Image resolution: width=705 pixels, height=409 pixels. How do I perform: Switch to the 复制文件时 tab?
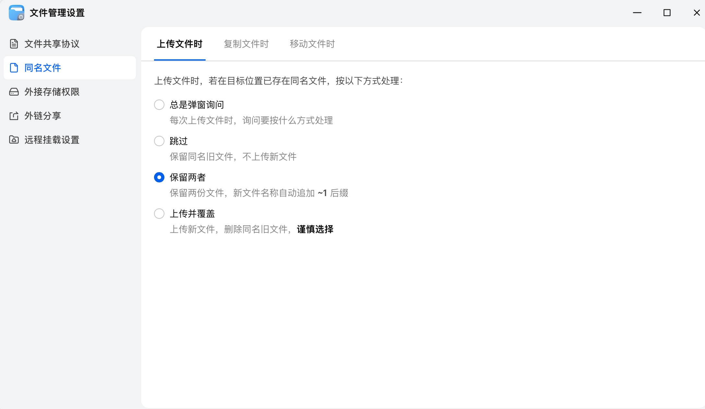(246, 44)
